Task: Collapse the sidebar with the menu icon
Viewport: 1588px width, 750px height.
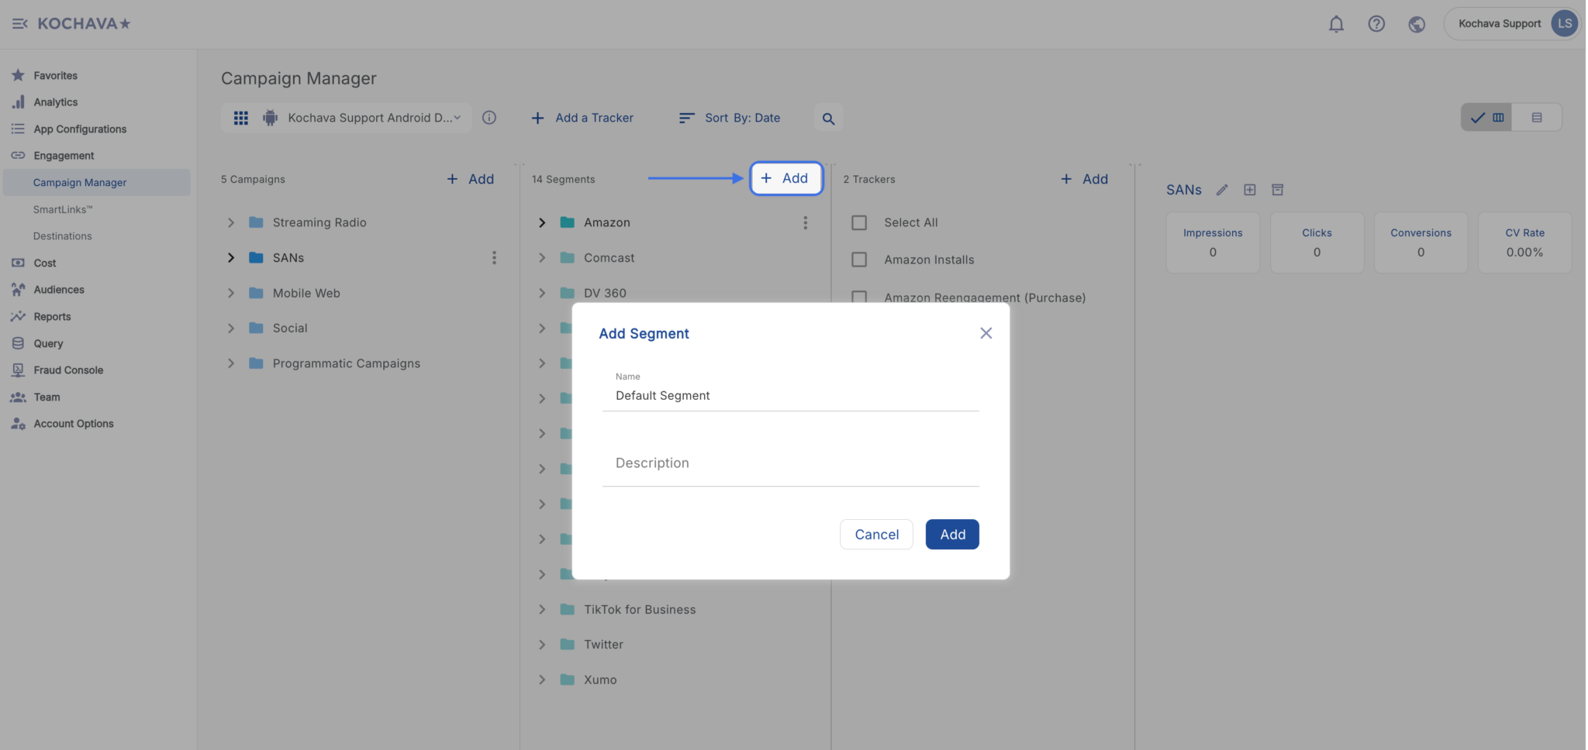Action: pyautogui.click(x=19, y=24)
